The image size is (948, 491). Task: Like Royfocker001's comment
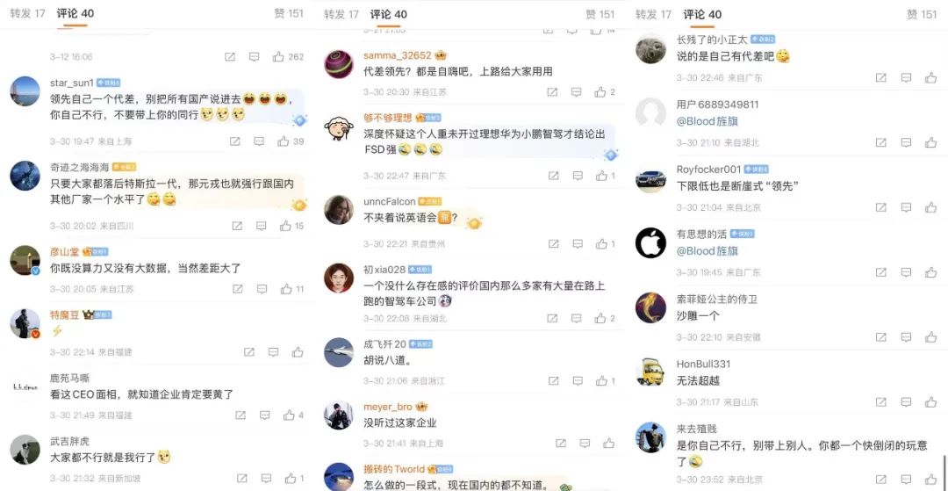(x=930, y=207)
